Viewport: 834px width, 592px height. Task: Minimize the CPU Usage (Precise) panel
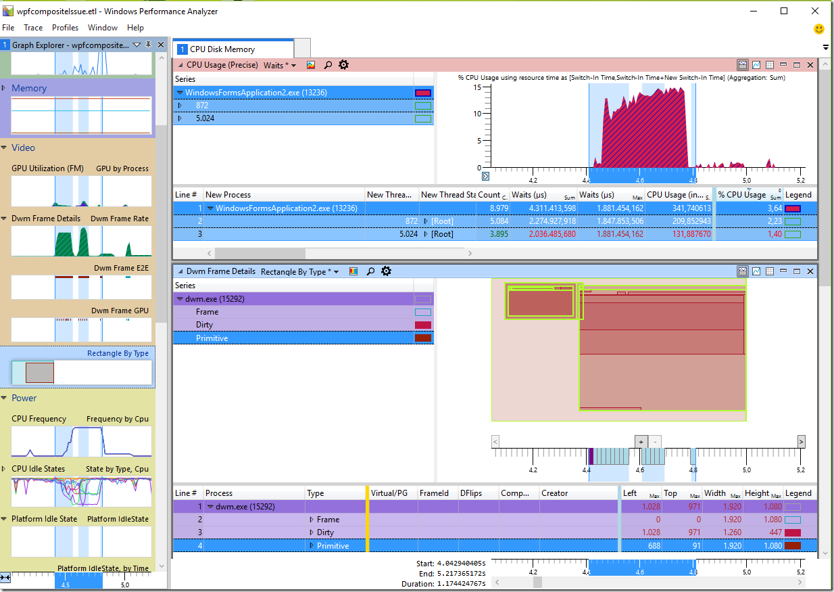pyautogui.click(x=783, y=65)
